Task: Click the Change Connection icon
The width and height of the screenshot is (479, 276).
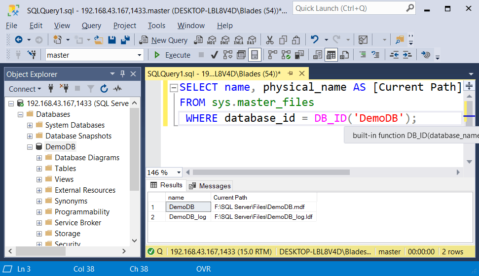Action: tap(32, 55)
